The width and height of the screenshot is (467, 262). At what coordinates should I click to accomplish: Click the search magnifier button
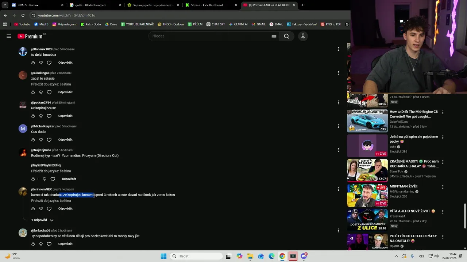coord(286,36)
